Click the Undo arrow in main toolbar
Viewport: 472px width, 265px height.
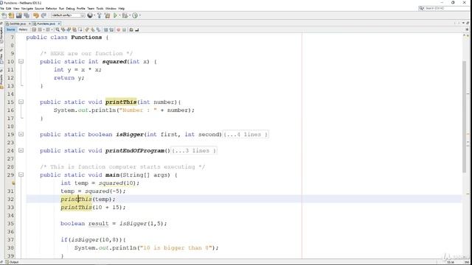(x=36, y=15)
